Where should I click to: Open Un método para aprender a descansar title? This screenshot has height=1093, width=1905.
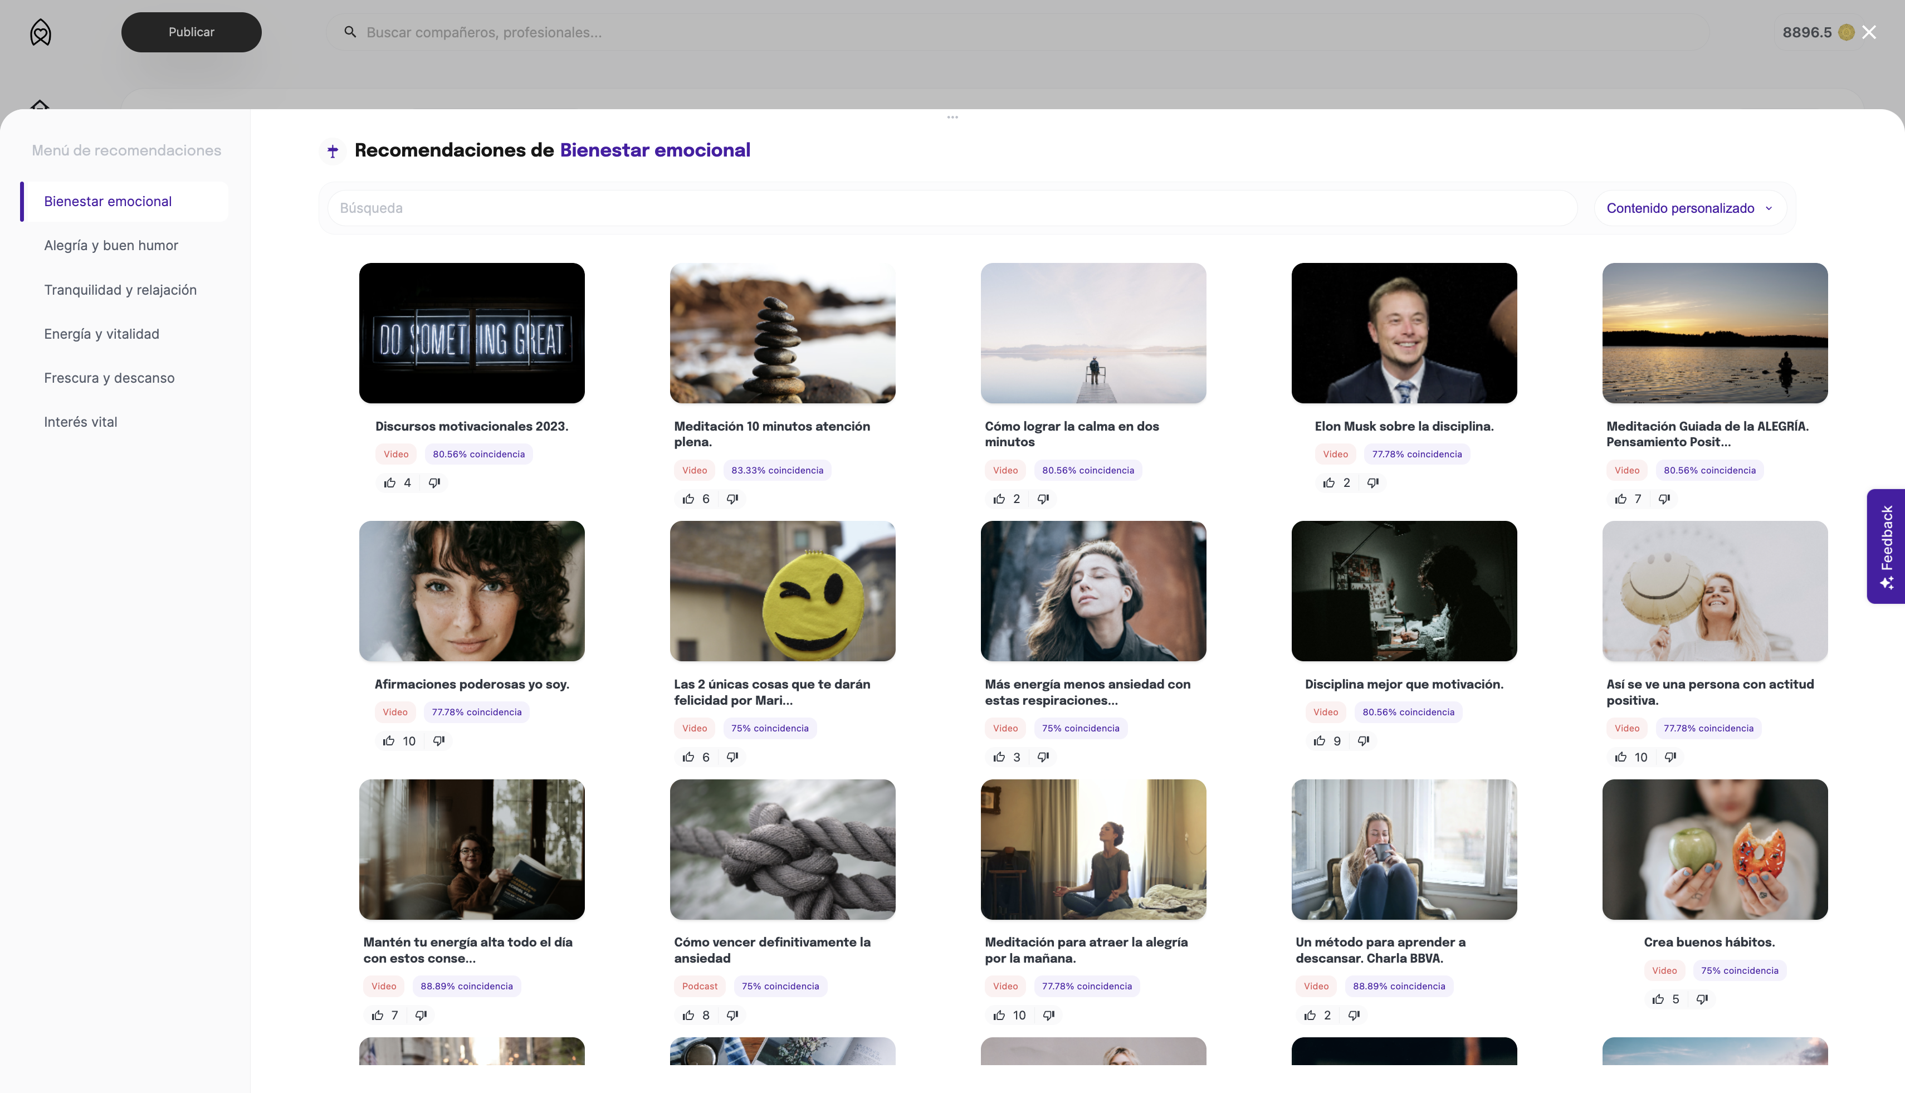point(1380,950)
